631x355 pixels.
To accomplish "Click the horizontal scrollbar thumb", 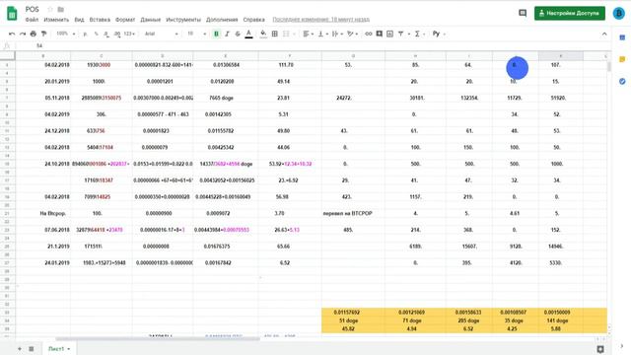I will coord(158,339).
